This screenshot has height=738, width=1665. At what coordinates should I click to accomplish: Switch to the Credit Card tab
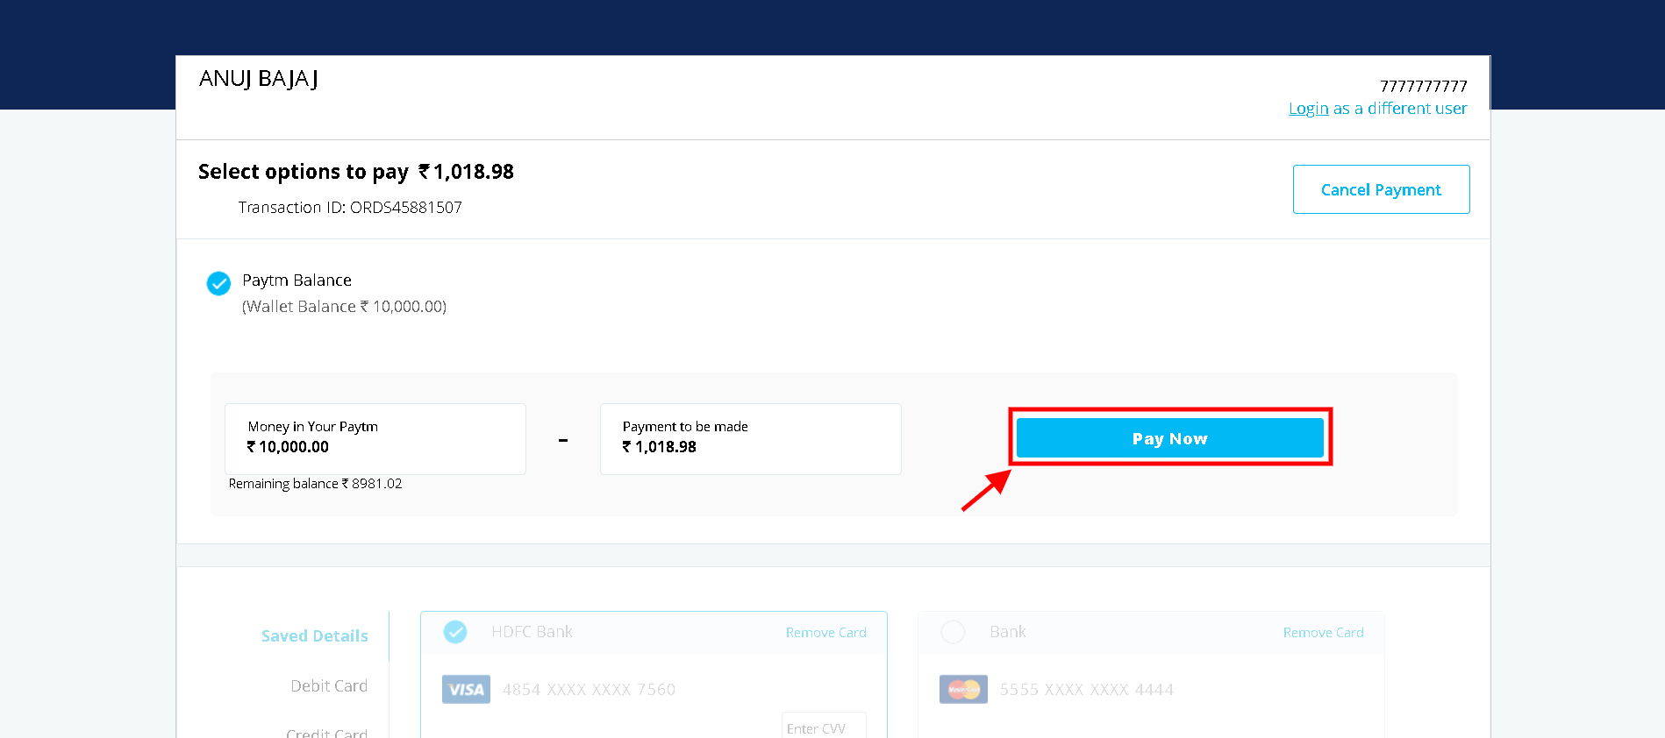coord(326,733)
